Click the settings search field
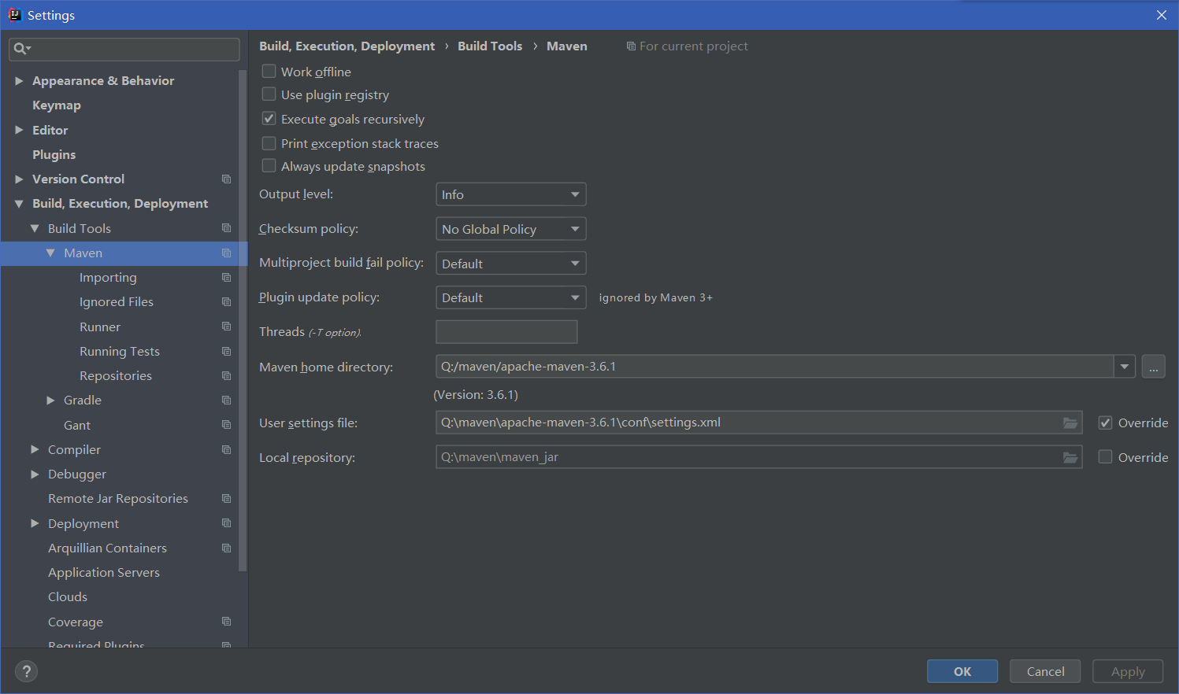The height and width of the screenshot is (694, 1179). 124,49
